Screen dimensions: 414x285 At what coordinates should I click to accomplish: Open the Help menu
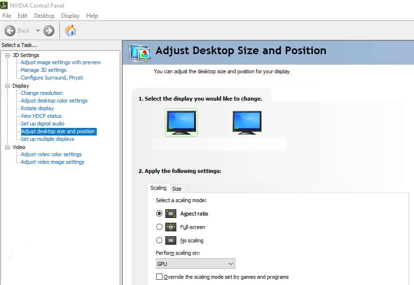click(x=92, y=16)
